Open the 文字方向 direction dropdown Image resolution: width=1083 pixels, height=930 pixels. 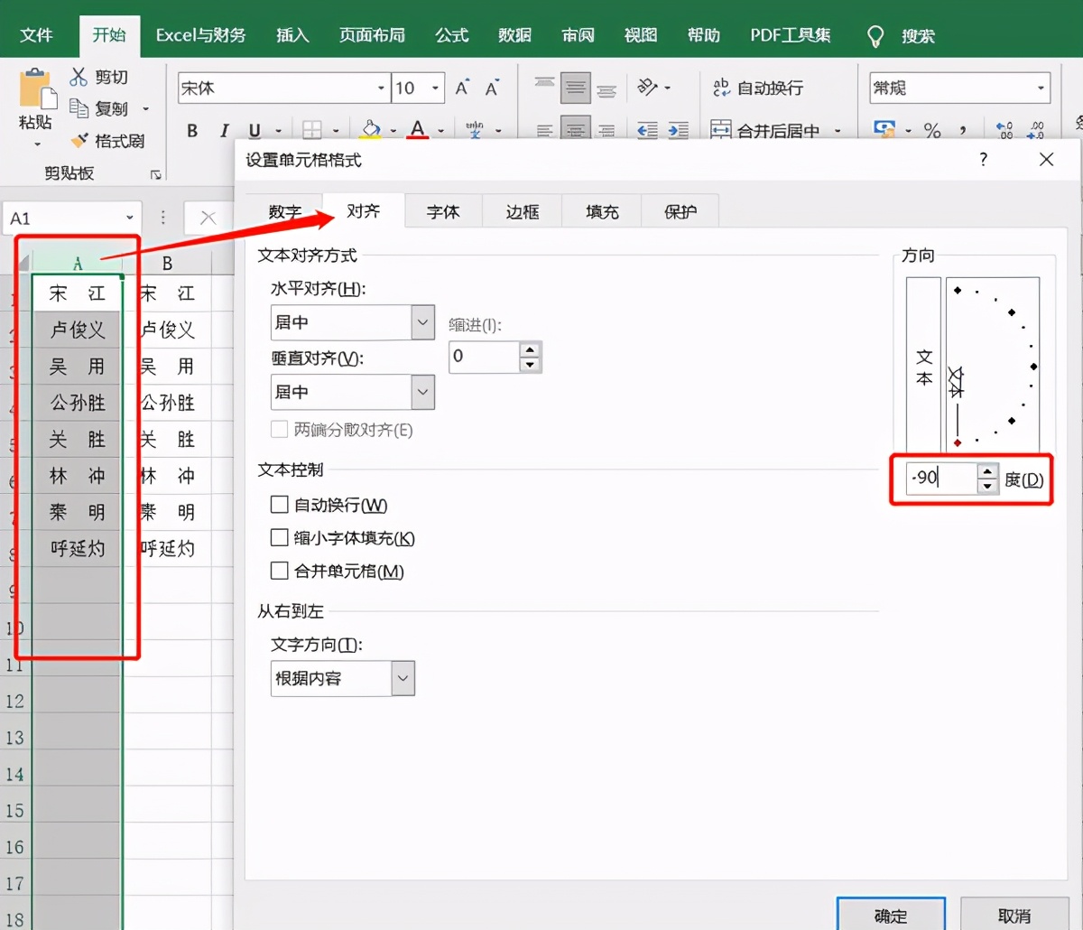point(403,678)
